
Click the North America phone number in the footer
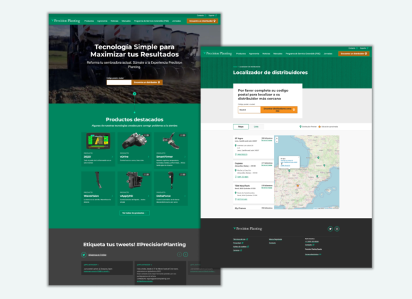(312, 241)
